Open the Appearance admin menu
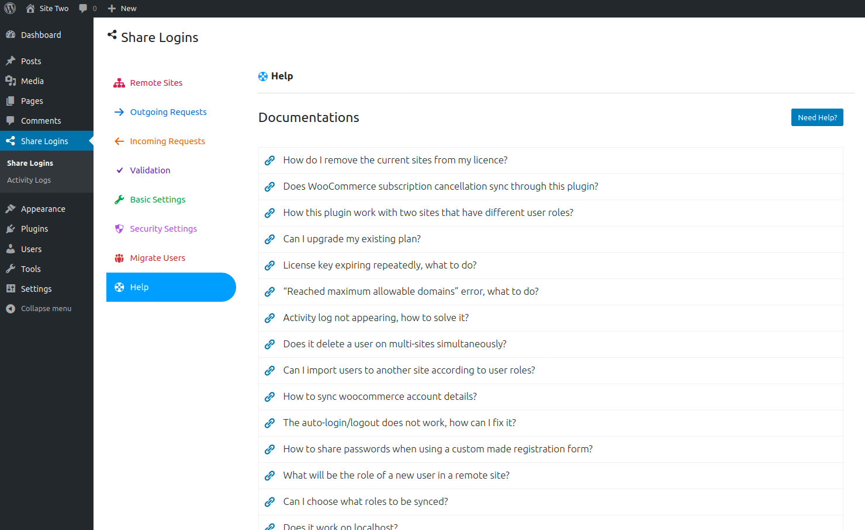Viewport: 865px width, 530px height. pos(43,209)
